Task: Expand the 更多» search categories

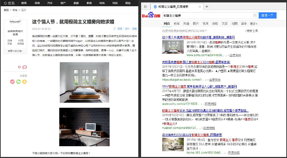Action: pos(254,24)
